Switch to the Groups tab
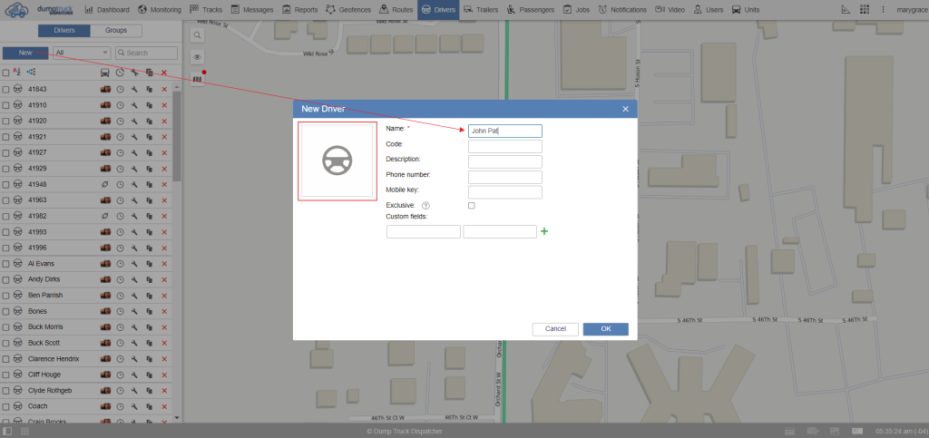Viewport: 929px width, 438px height. point(116,31)
